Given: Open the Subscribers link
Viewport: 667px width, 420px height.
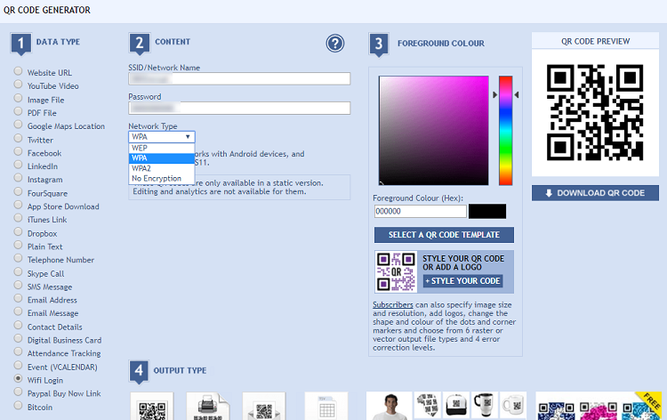Looking at the screenshot, I should point(392,304).
